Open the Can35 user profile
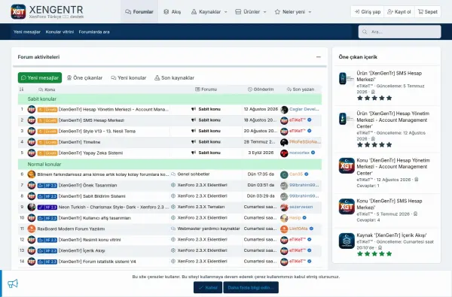The width and height of the screenshot is (452, 297). (x=296, y=174)
